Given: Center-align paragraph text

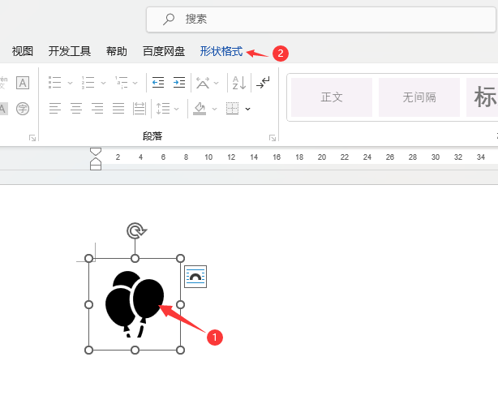Looking at the screenshot, I should tap(76, 109).
